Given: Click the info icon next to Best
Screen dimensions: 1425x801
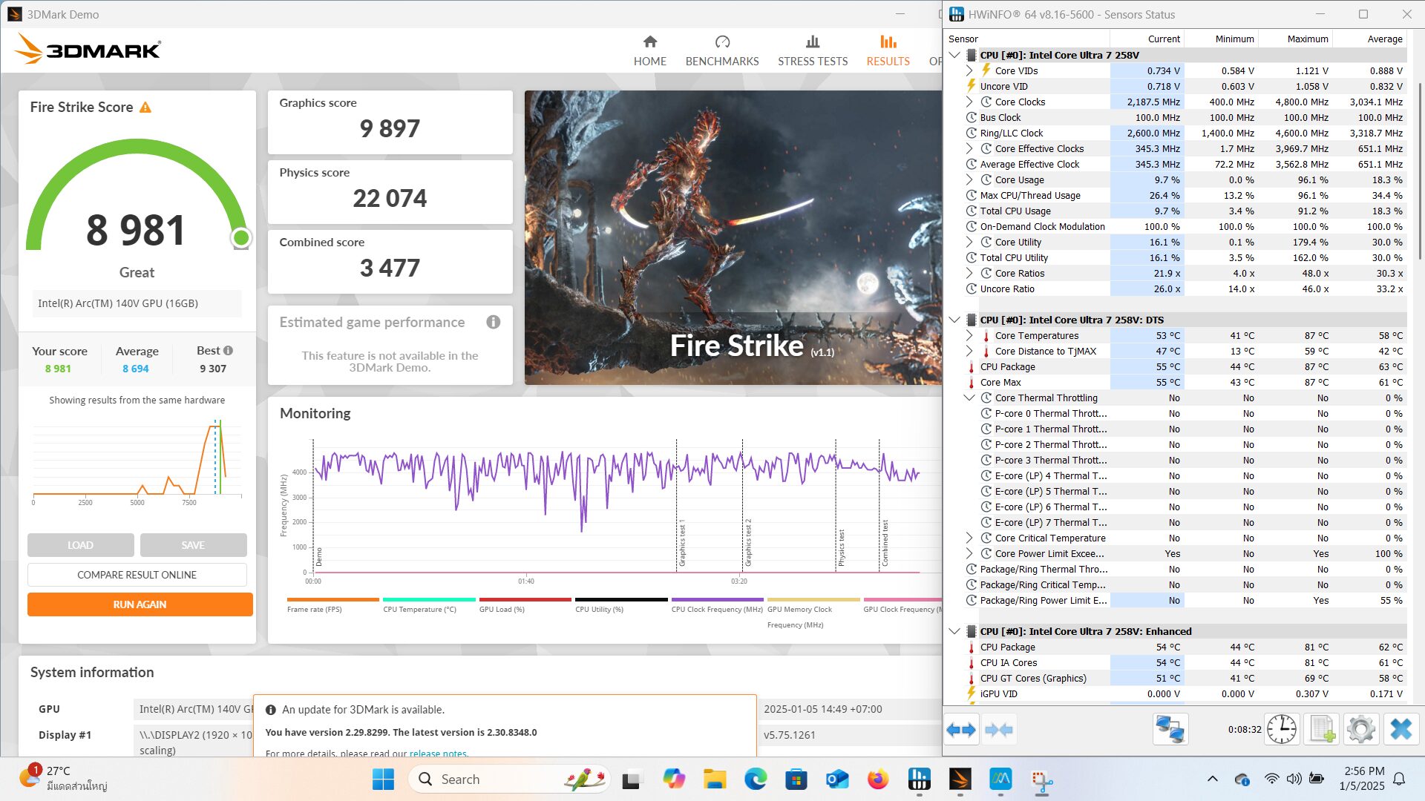Looking at the screenshot, I should [x=228, y=350].
